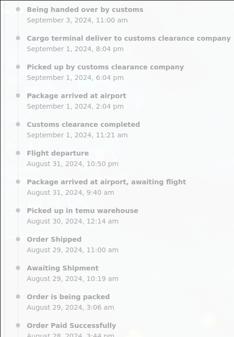
Task: Select the Order Paid Successfully heading
Action: 71,326
